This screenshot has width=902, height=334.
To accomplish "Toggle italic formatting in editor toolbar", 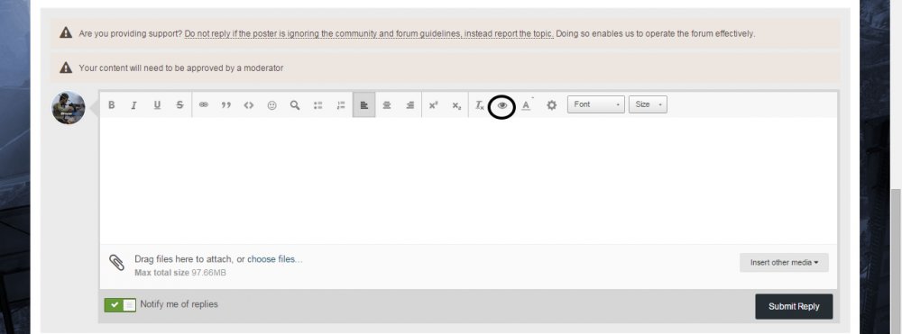I will tap(133, 105).
